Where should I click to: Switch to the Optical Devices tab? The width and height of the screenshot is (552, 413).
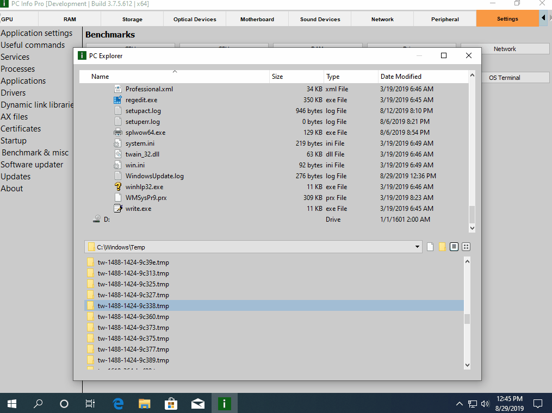(x=195, y=19)
